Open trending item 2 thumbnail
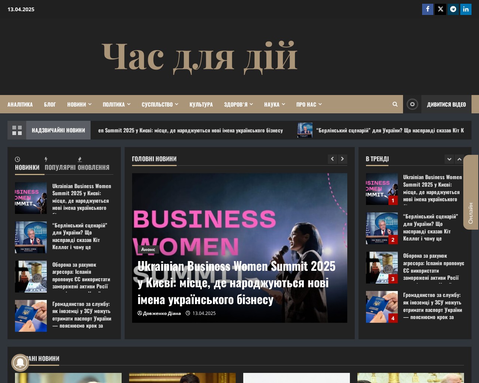 click(x=382, y=228)
